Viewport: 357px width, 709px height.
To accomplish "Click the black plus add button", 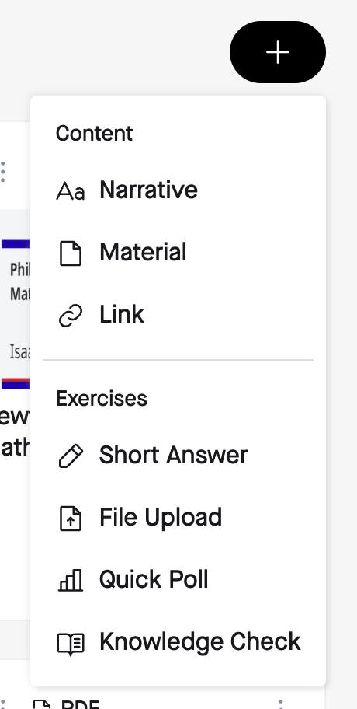I will pyautogui.click(x=278, y=52).
